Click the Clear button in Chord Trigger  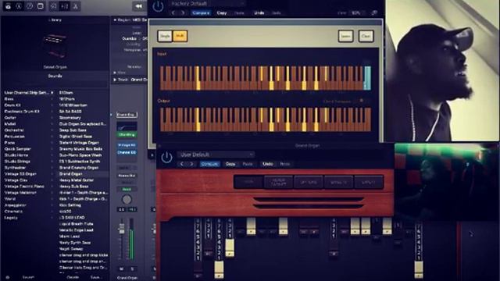click(x=366, y=37)
